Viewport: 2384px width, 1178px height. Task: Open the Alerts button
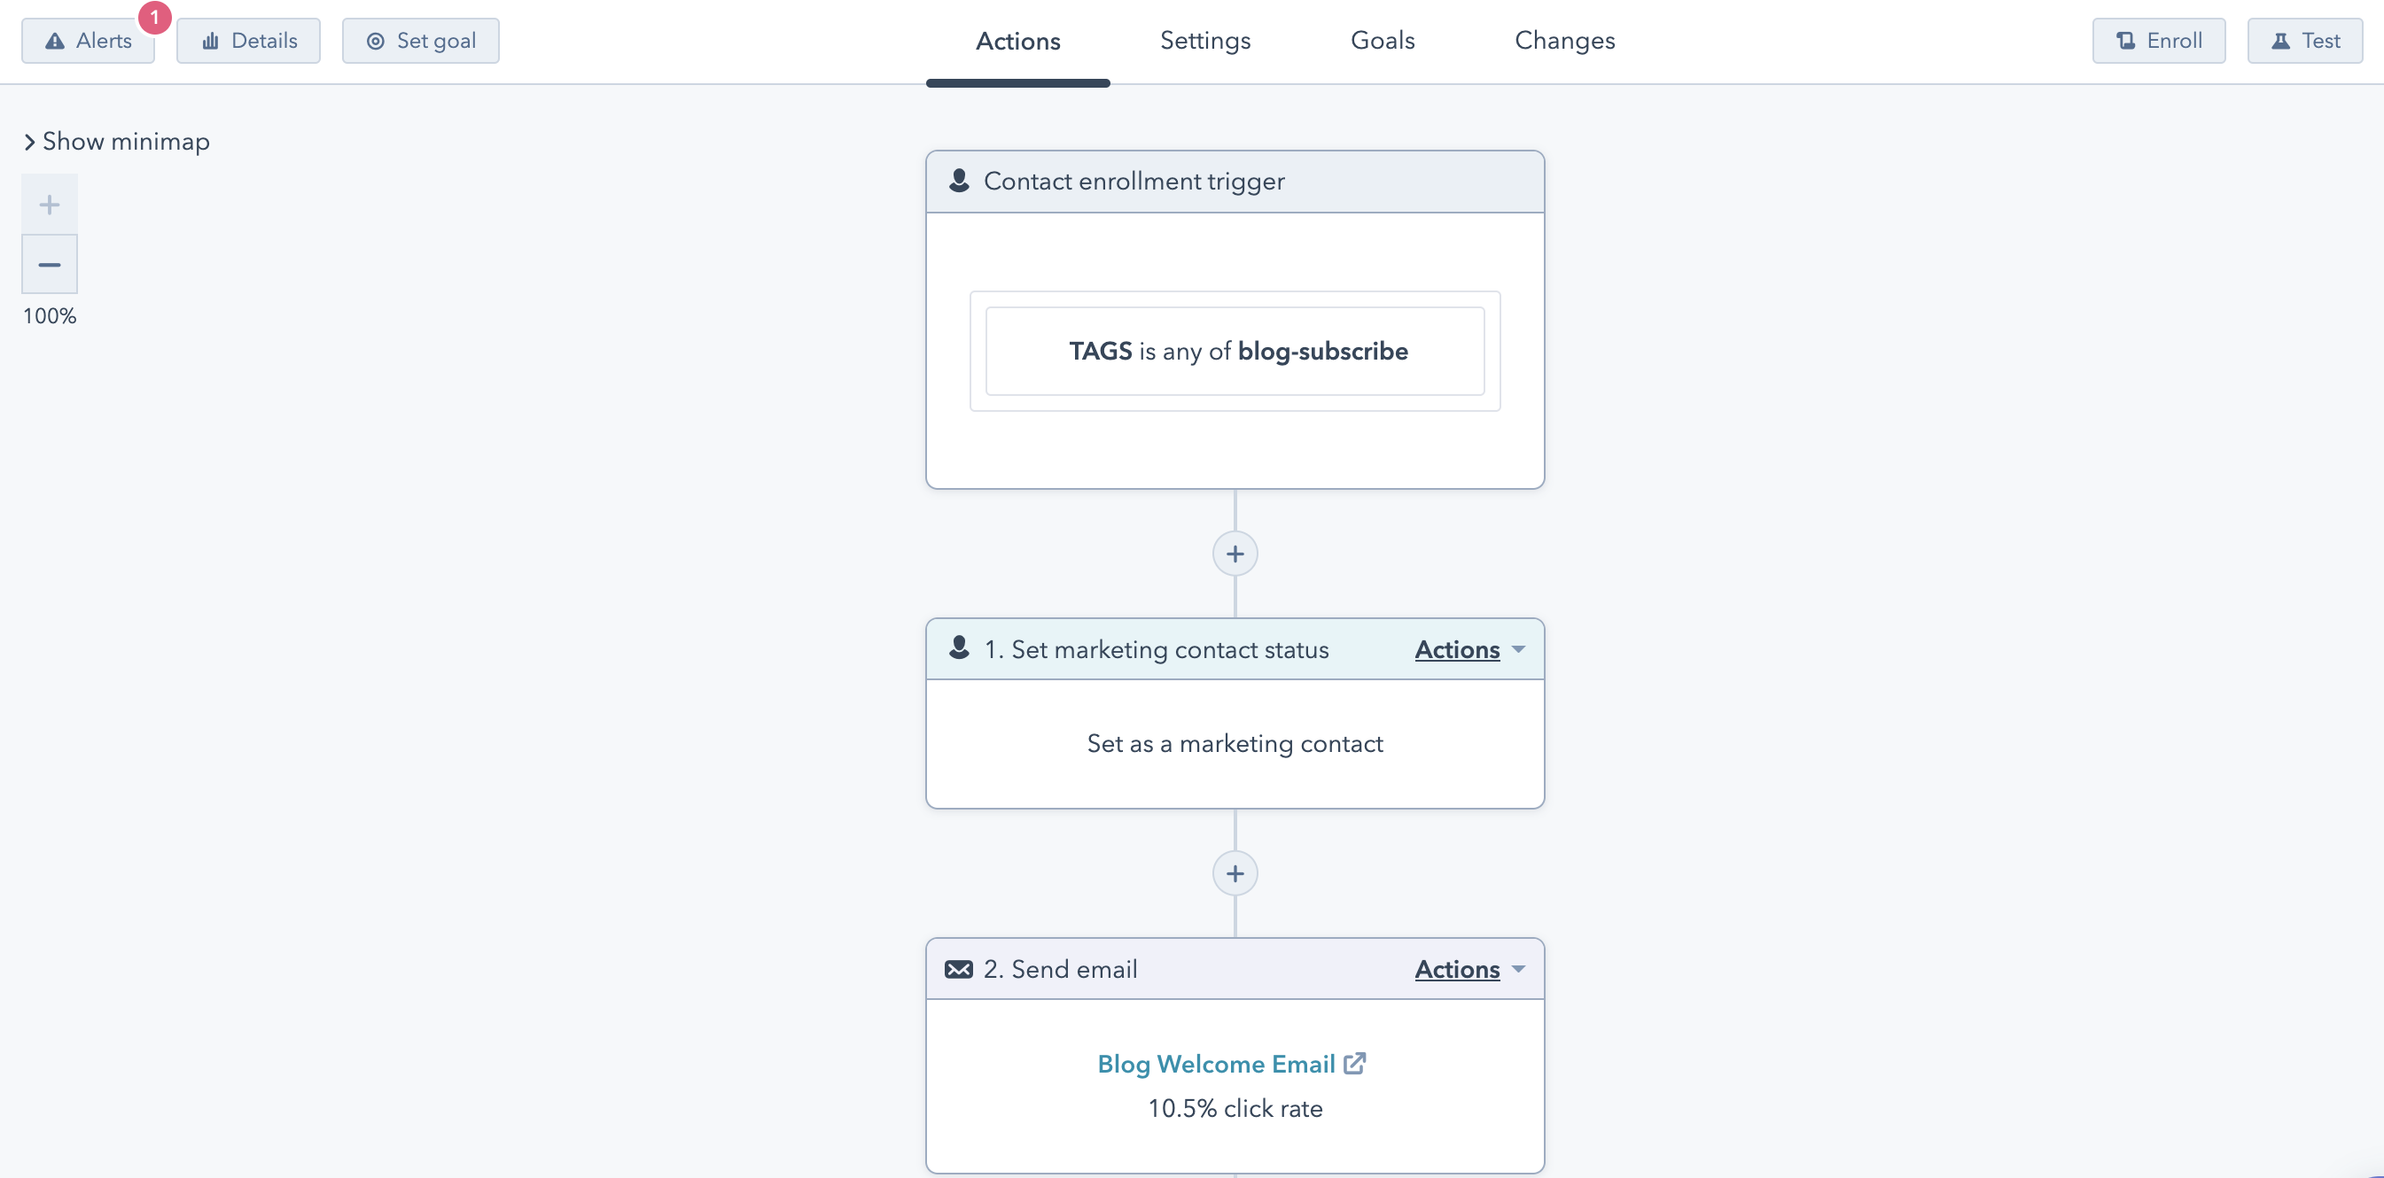88,41
